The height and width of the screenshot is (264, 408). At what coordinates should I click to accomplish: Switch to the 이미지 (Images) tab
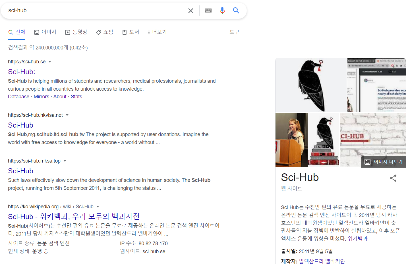[45, 32]
